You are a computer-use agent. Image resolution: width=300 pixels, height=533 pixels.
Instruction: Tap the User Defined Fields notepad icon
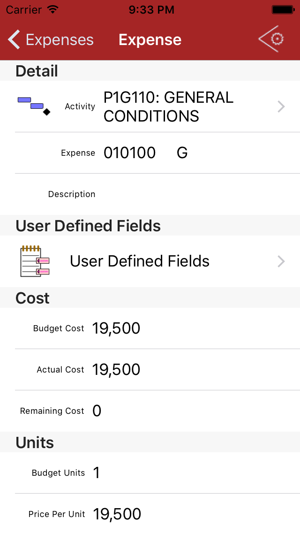point(35,261)
